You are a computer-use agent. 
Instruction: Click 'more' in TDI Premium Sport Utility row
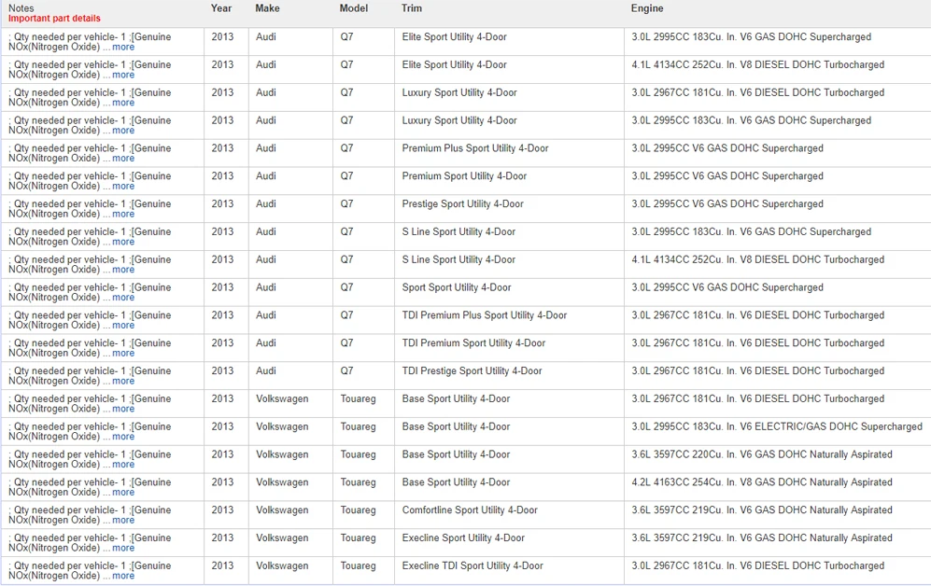tap(123, 354)
